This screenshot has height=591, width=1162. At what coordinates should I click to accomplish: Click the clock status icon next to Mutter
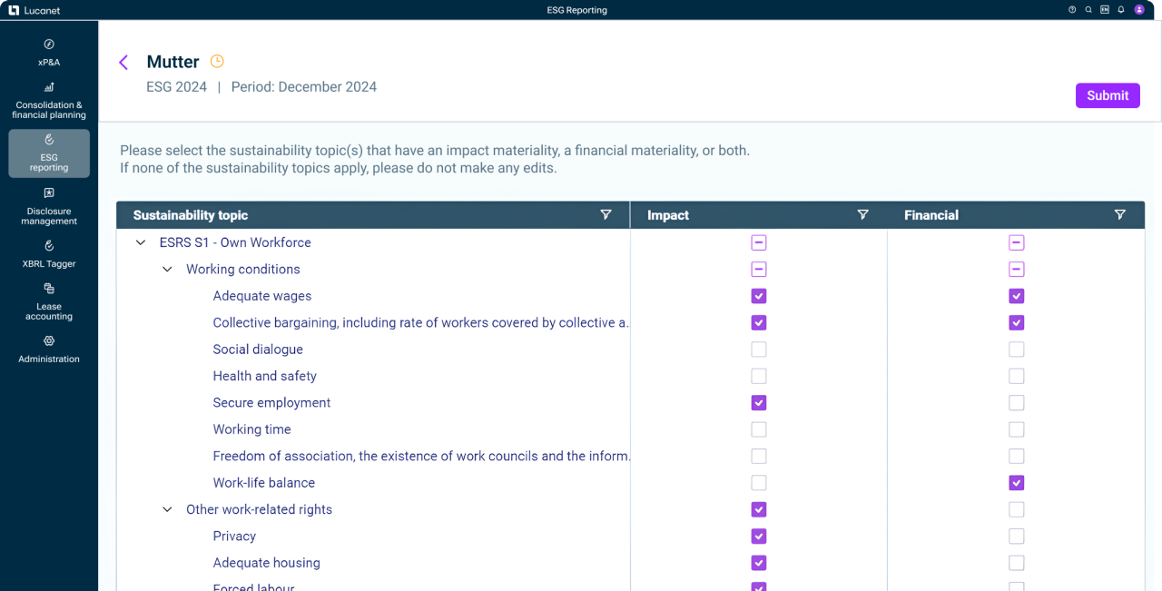(217, 62)
